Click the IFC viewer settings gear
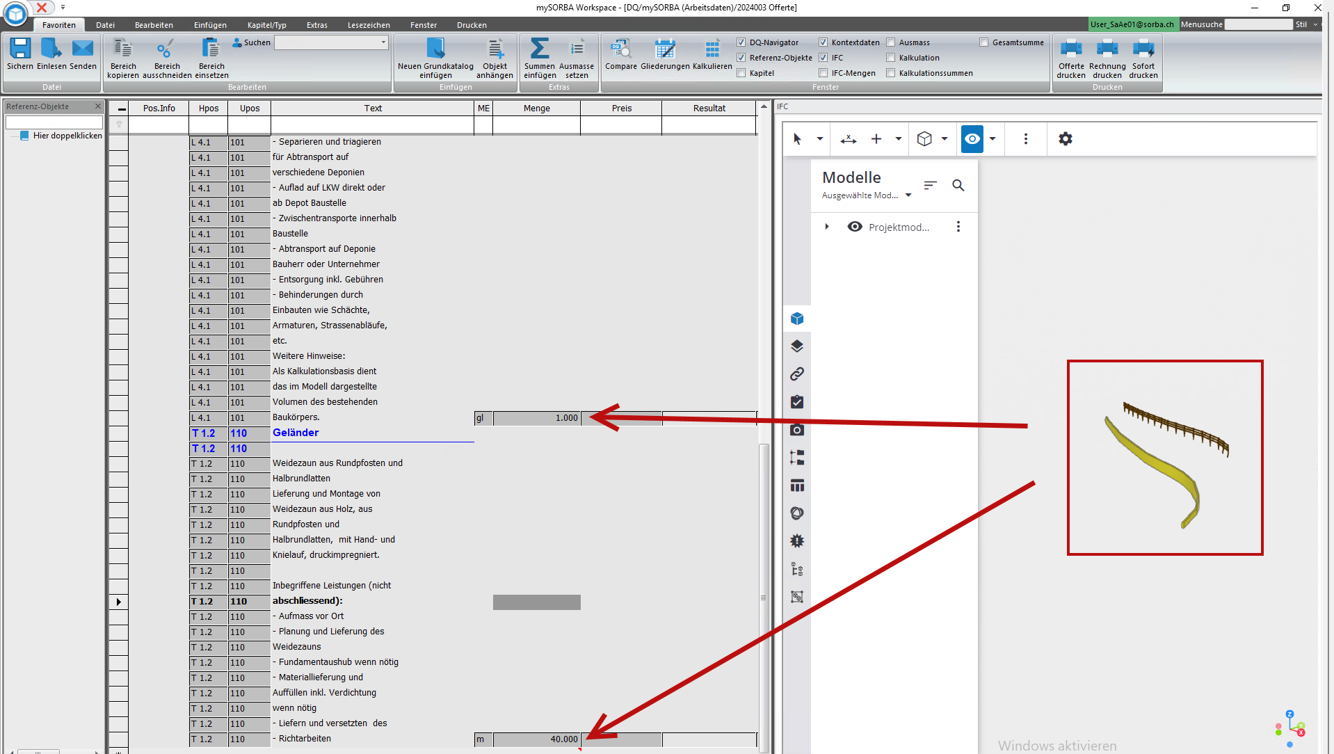Image resolution: width=1334 pixels, height=754 pixels. [x=1066, y=139]
